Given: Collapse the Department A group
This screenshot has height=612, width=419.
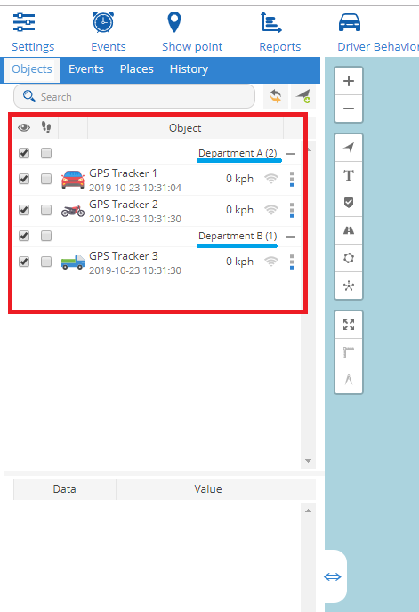Looking at the screenshot, I should click(x=291, y=154).
